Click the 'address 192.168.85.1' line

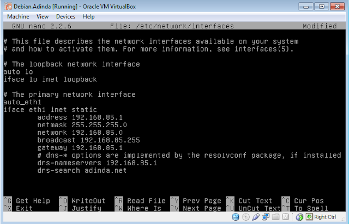80,117
